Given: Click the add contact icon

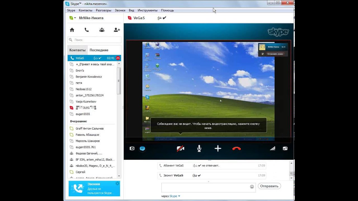Looking at the screenshot, I should (x=117, y=30).
